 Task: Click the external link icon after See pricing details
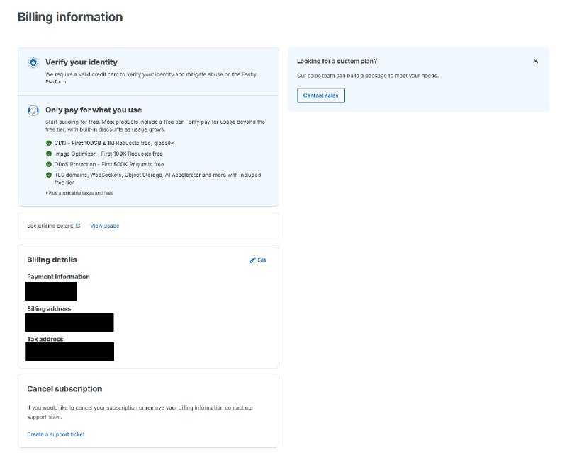point(78,226)
